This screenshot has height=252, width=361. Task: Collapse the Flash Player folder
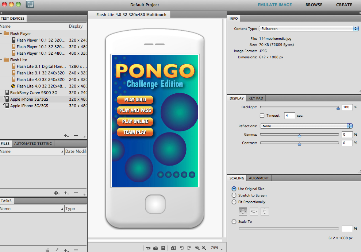tap(1, 34)
